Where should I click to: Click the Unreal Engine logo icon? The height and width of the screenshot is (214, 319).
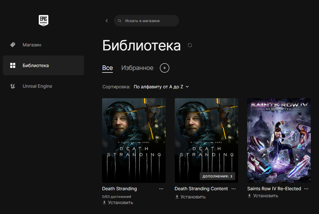(13, 86)
